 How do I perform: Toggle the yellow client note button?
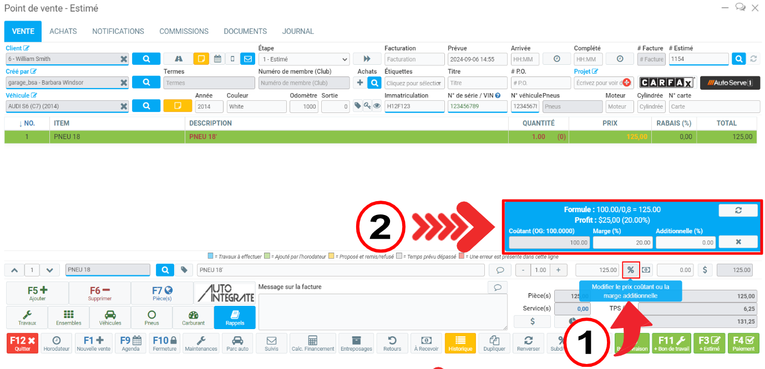click(x=201, y=59)
